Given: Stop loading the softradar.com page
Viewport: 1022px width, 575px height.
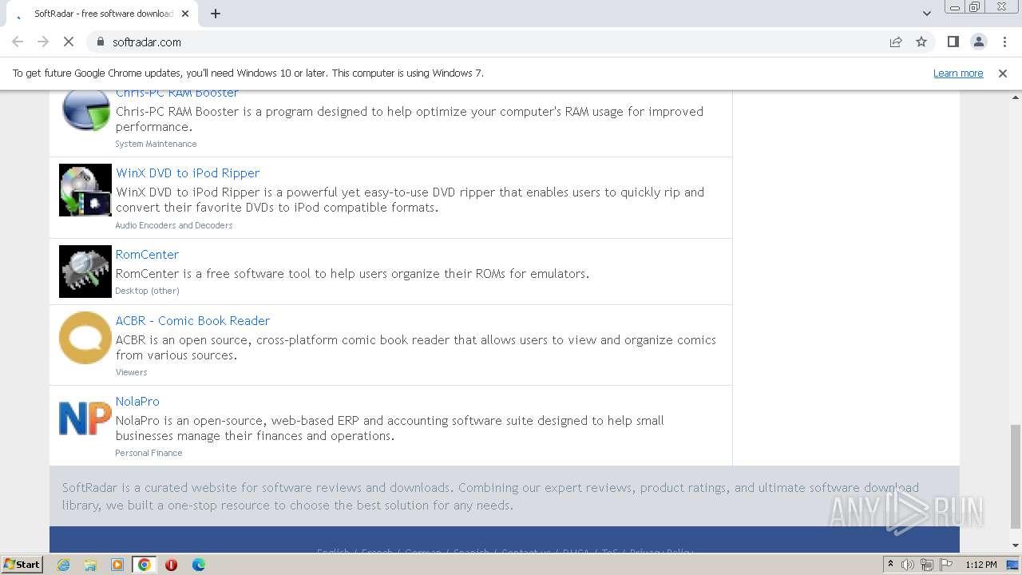Looking at the screenshot, I should [x=69, y=42].
